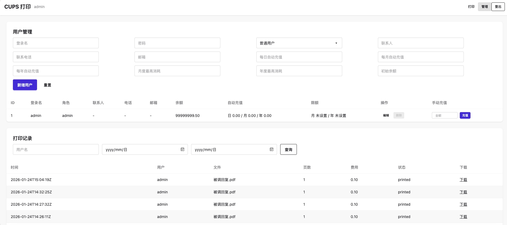Image resolution: width=507 pixels, height=225 pixels.
Task: Click timestamp 2026-01-24T14:27:32Z
Action: (x=31, y=204)
